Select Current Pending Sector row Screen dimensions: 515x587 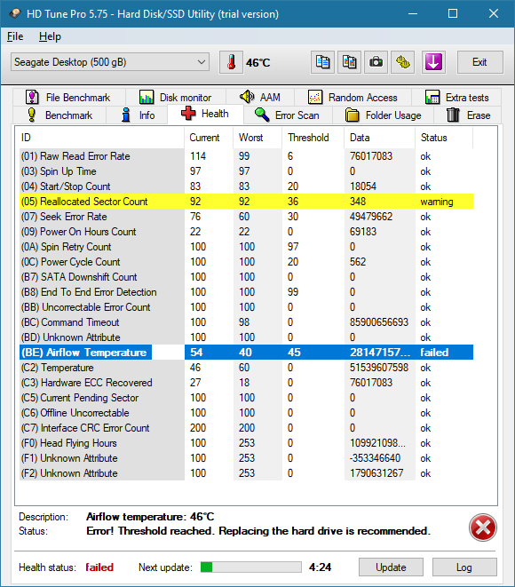(246, 398)
